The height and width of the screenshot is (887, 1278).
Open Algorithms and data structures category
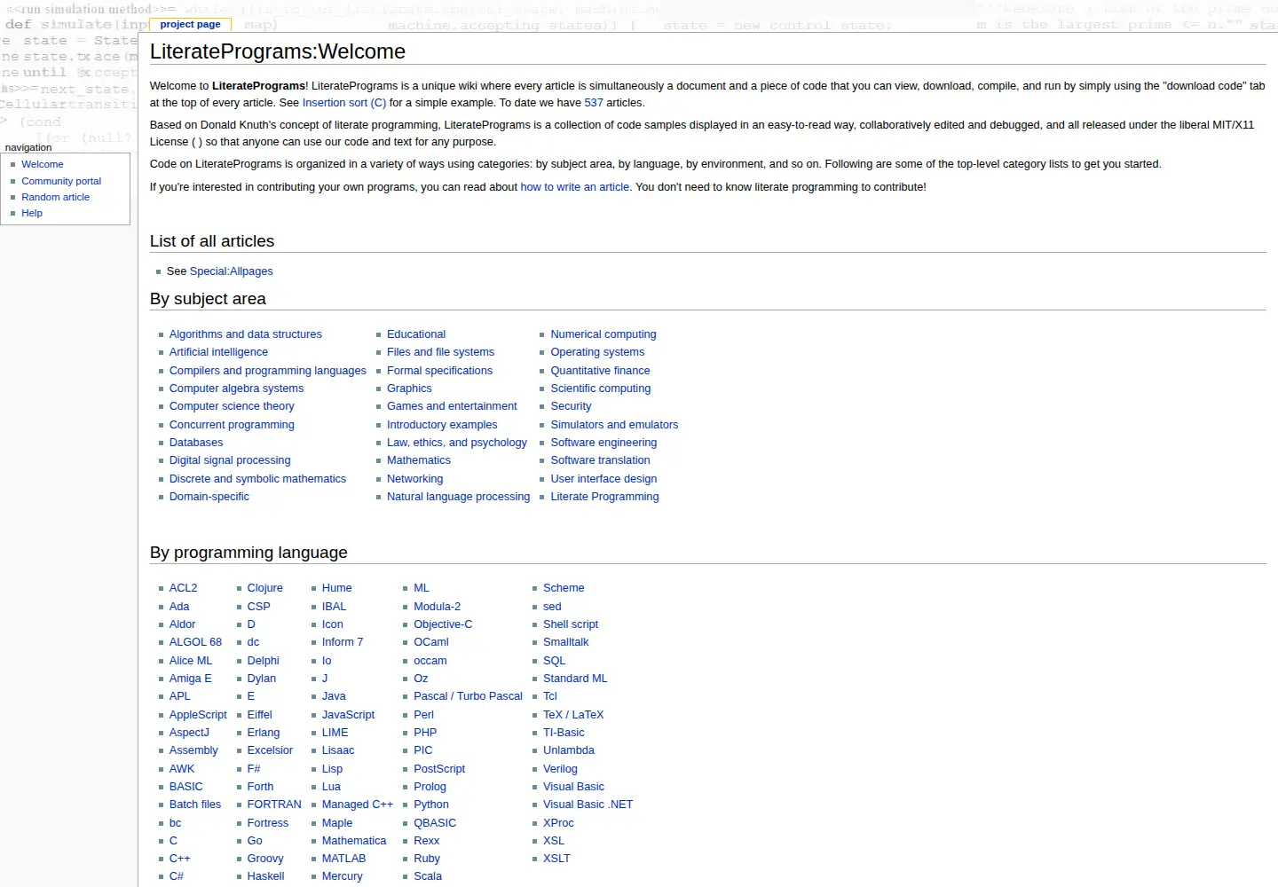point(246,334)
